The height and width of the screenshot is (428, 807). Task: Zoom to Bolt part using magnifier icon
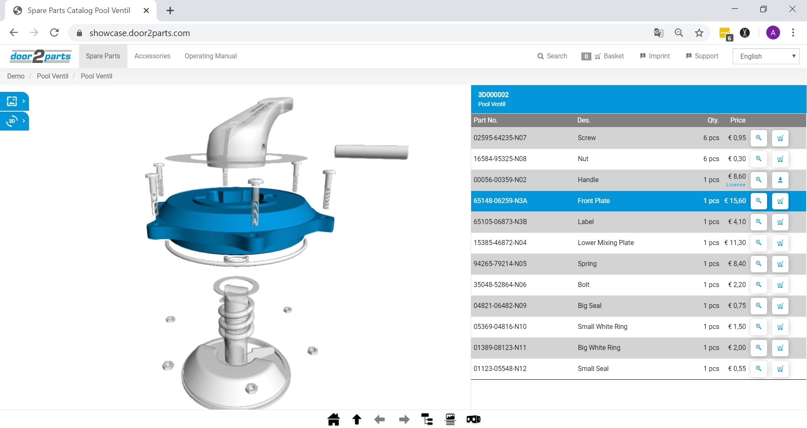[759, 285]
